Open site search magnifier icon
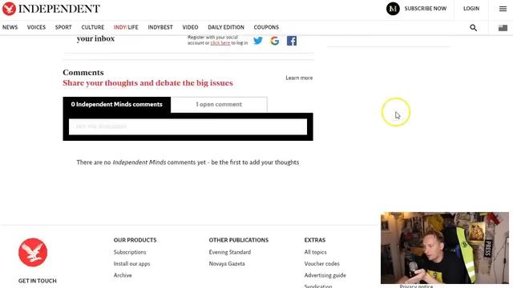Screen dimensions: 513x288 [473, 28]
